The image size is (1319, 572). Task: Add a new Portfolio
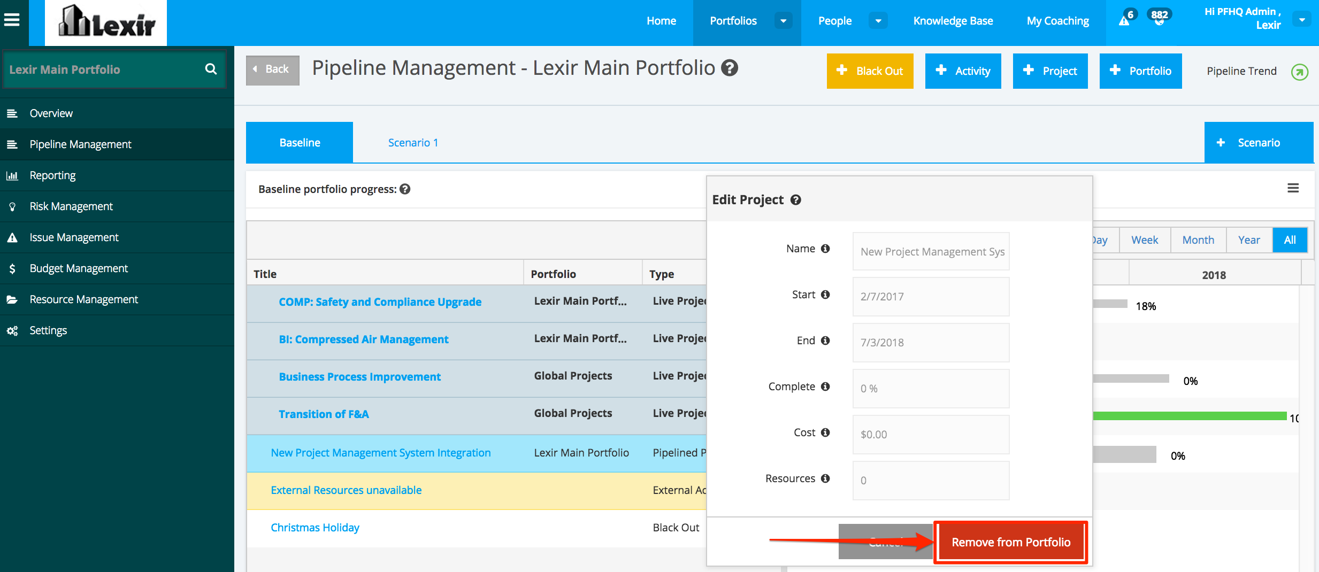pyautogui.click(x=1140, y=71)
